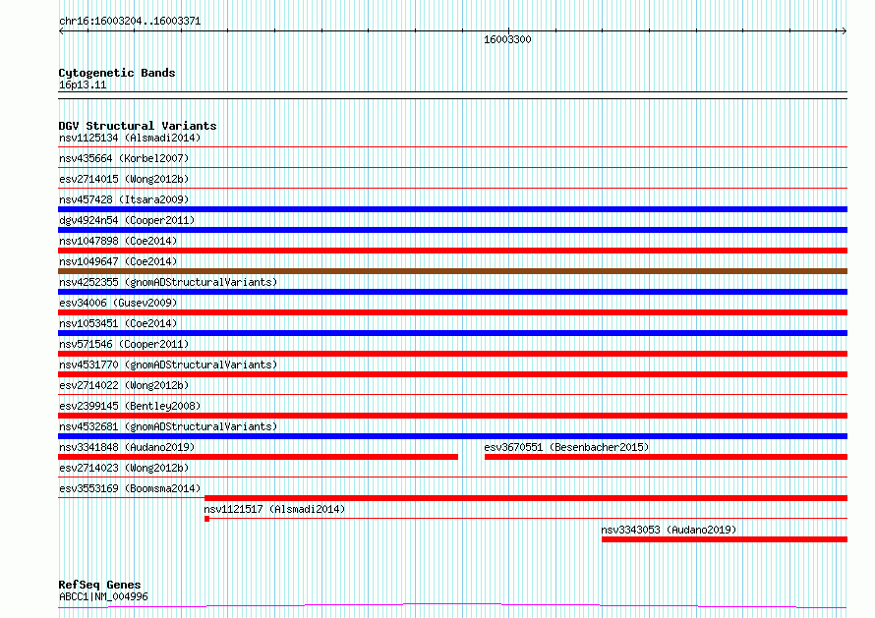Click the Cytogenetic Bands track heading

[x=117, y=73]
